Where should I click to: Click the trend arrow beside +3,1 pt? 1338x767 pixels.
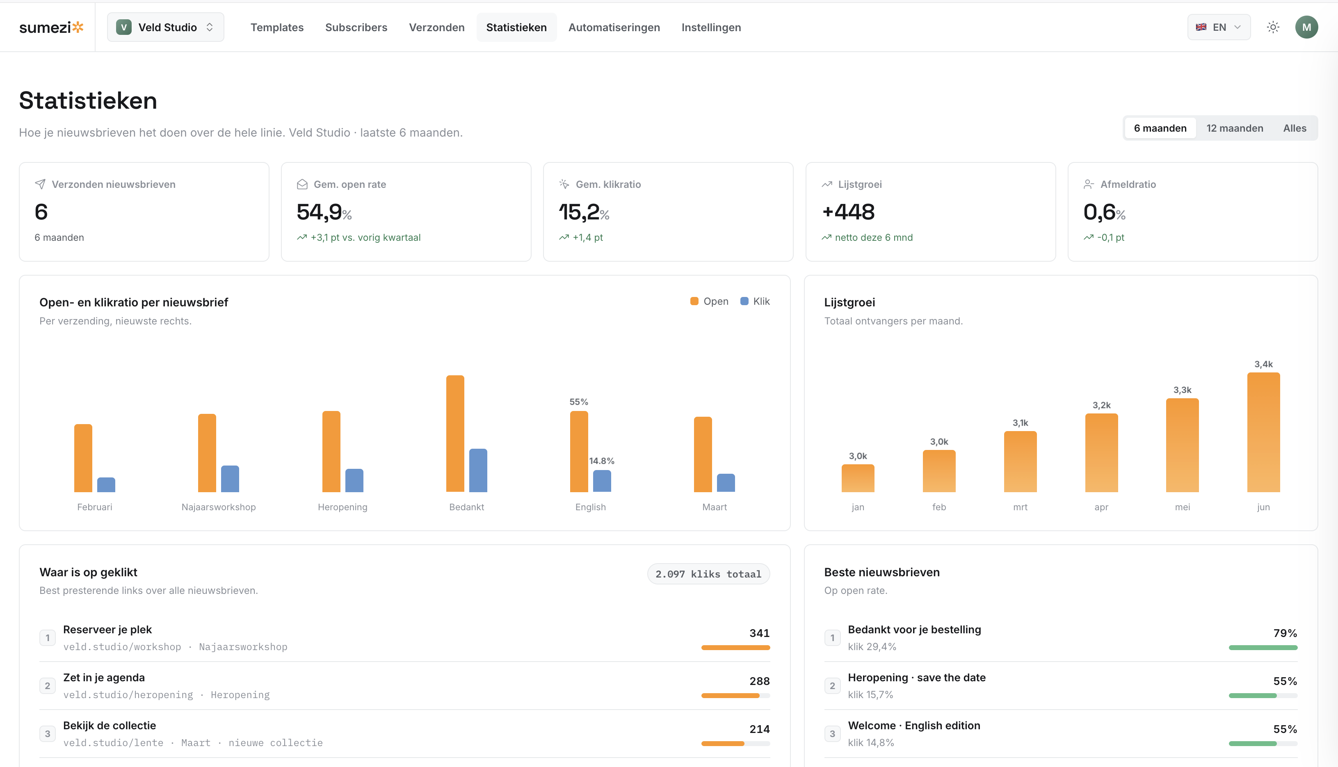tap(302, 237)
